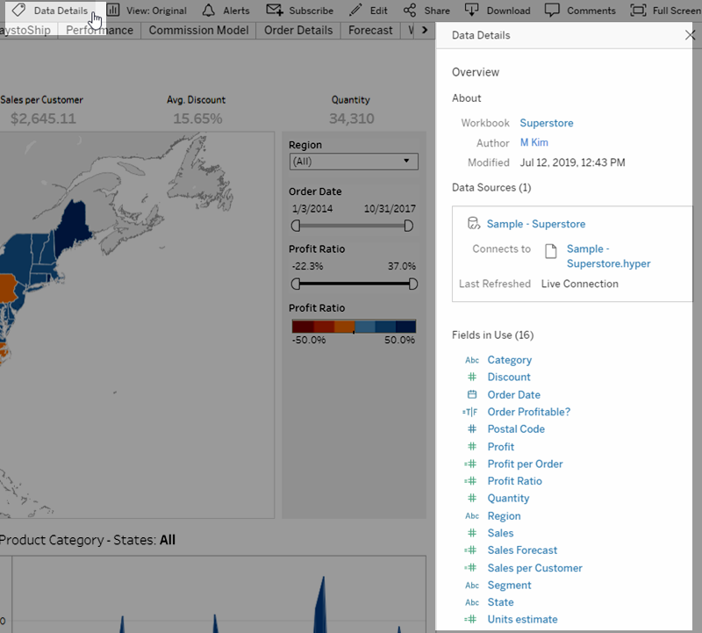This screenshot has width=702, height=633.
Task: Click the calculated field icon next to Profit per Order
Action: [x=470, y=464]
